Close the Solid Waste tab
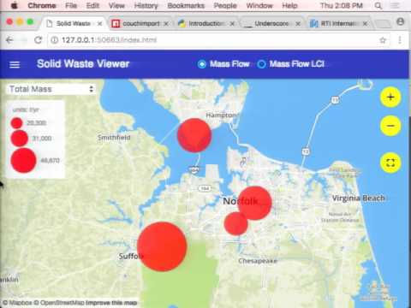411x308 pixels. click(x=99, y=24)
